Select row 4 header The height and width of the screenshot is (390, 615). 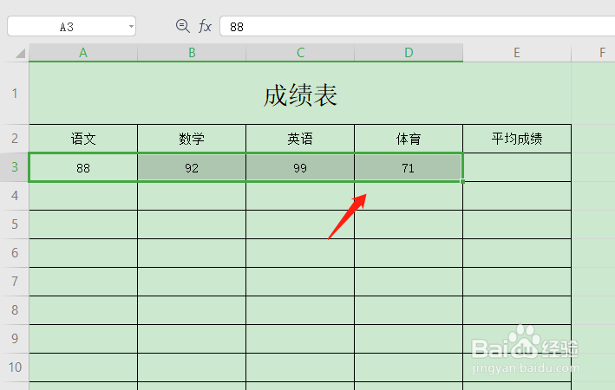point(15,196)
